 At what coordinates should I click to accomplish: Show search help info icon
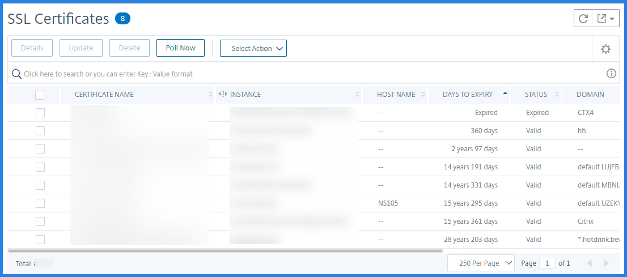(x=611, y=74)
